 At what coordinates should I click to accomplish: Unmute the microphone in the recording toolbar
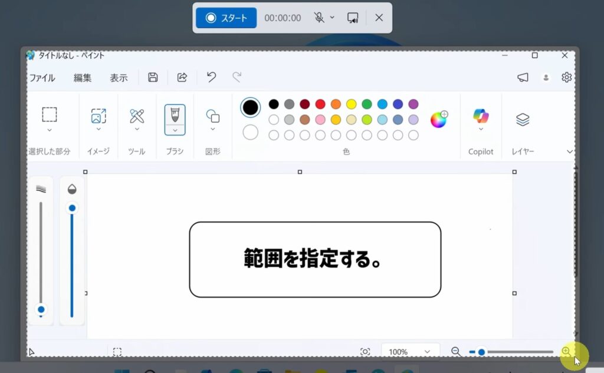click(320, 18)
